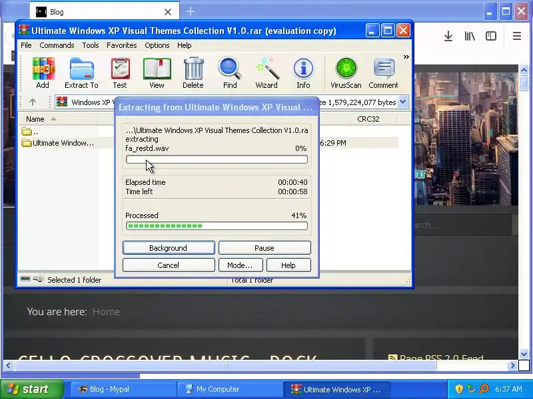Click the browser vertical scrollbar down arrow
Screen dimensions: 533x399
(524, 354)
